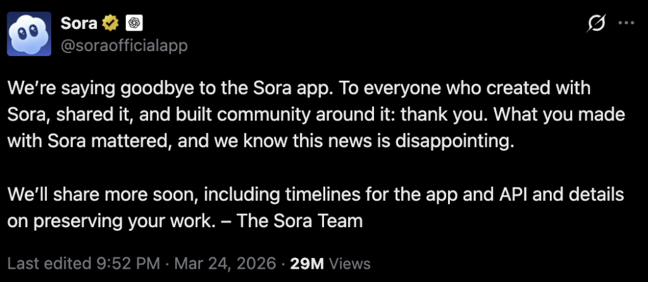Click the OpenAI affiliation badge icon
Screen dimensions: 648x282
pos(134,23)
